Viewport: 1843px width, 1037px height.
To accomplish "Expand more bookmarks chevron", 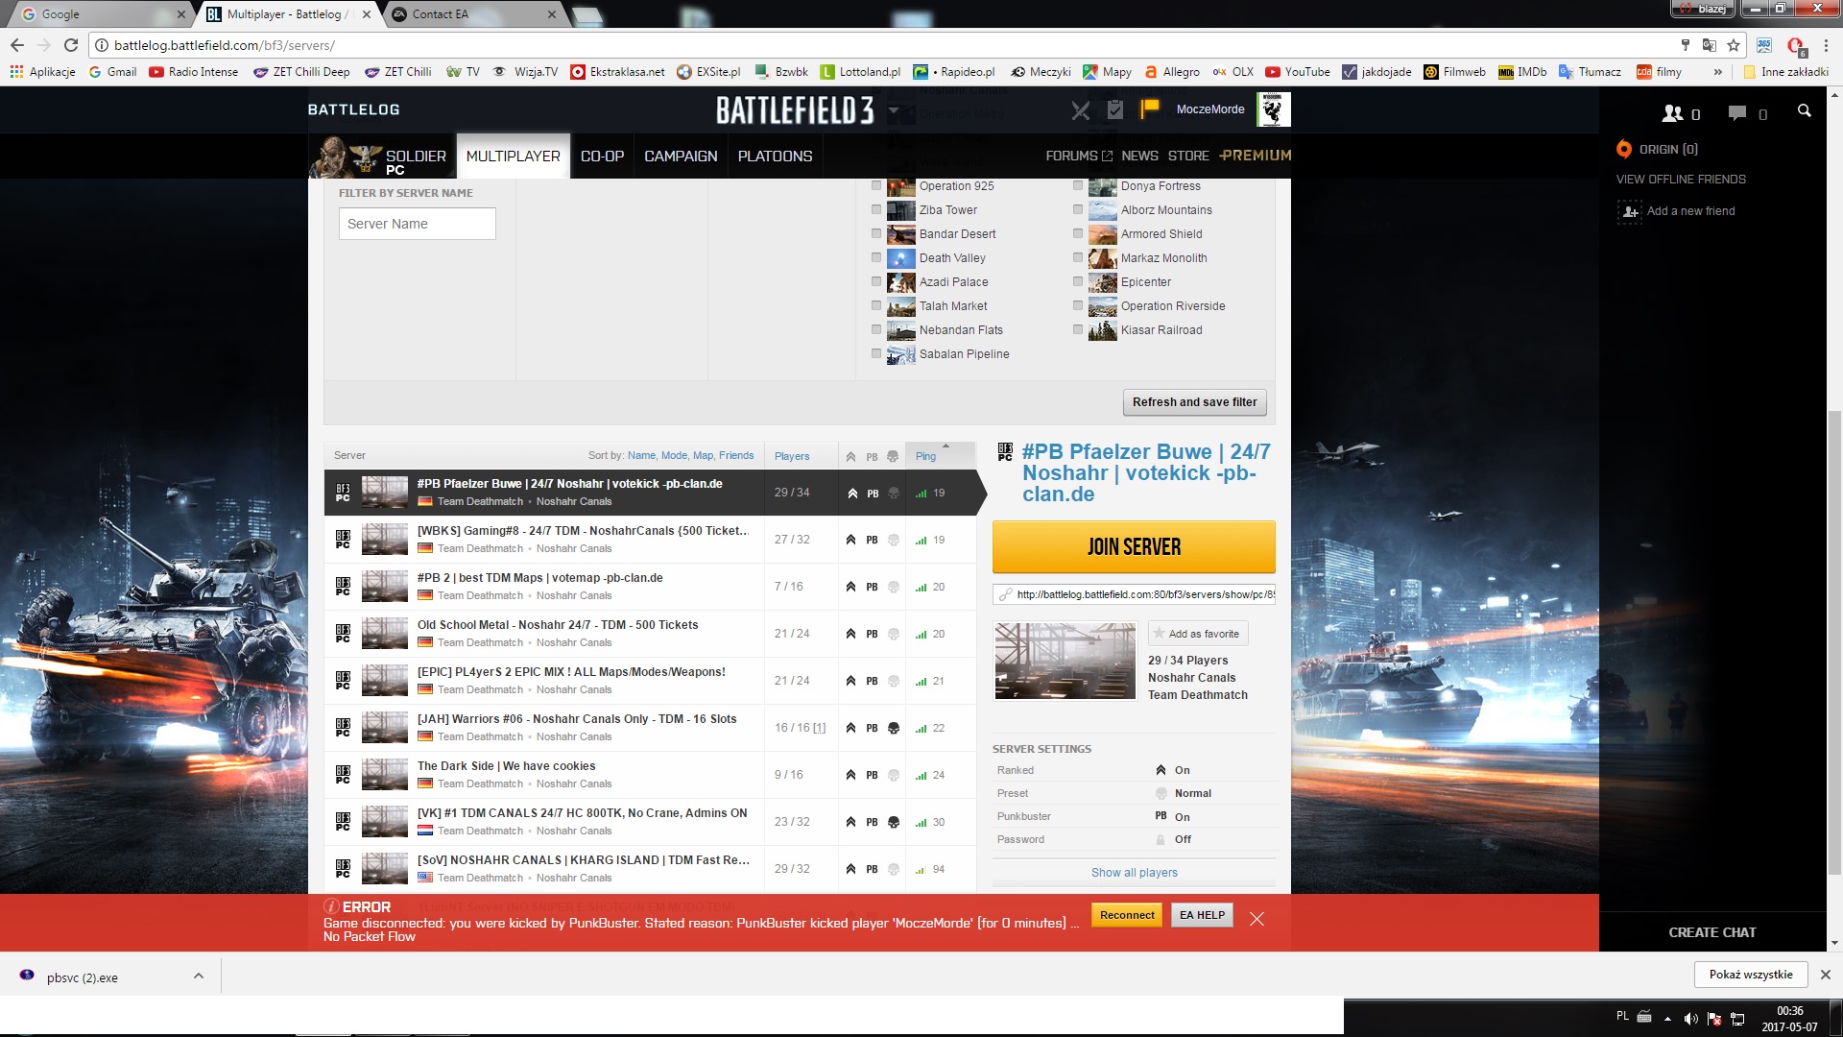I will 1718,72.
